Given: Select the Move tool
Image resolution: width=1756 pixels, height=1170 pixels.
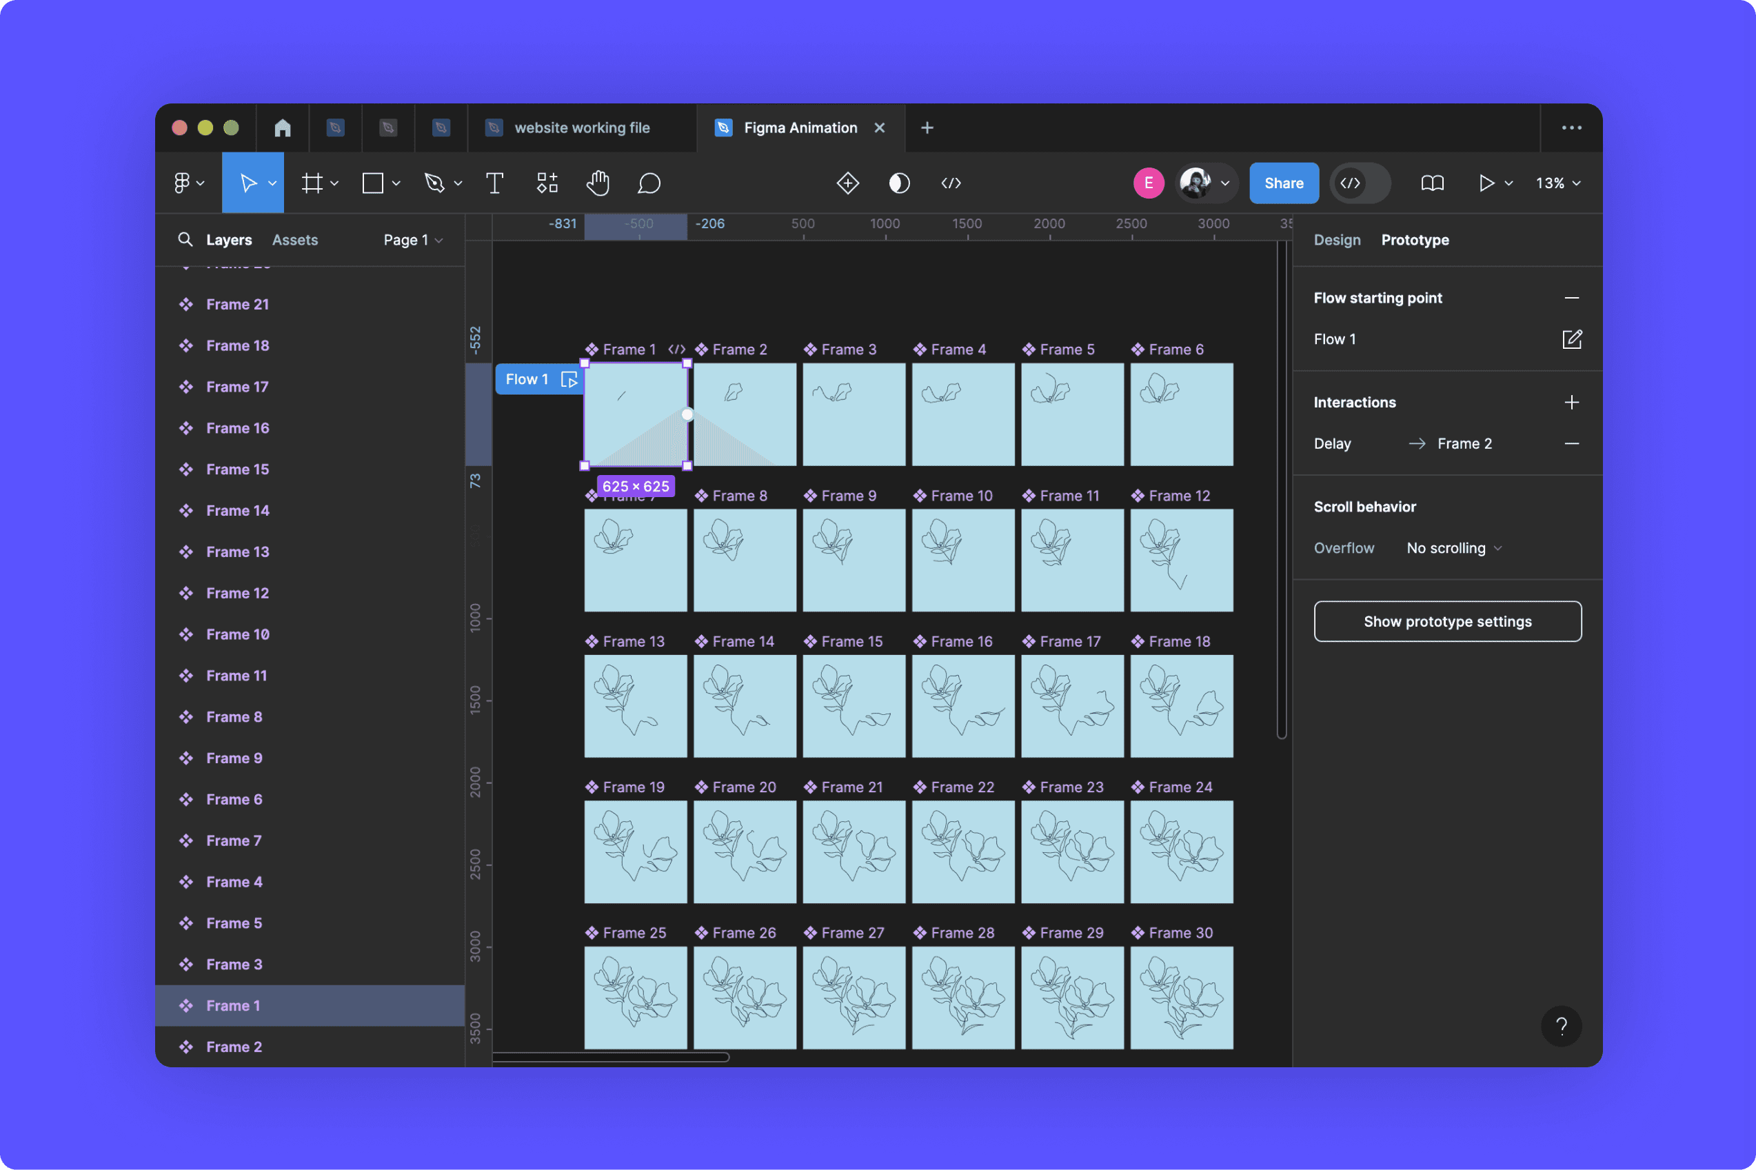Looking at the screenshot, I should coord(248,183).
